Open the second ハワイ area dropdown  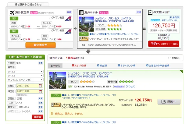(25, 76)
